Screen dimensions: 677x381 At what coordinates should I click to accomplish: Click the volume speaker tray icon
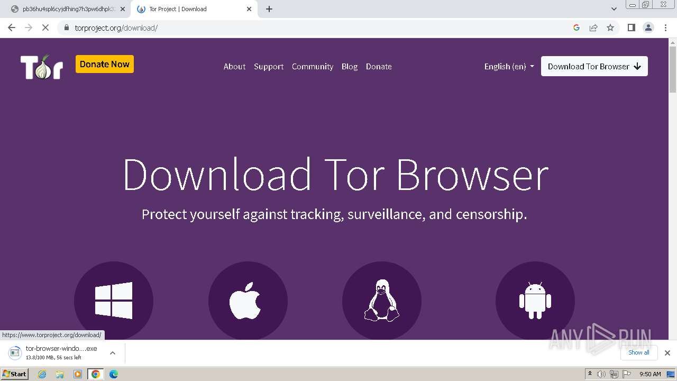601,374
